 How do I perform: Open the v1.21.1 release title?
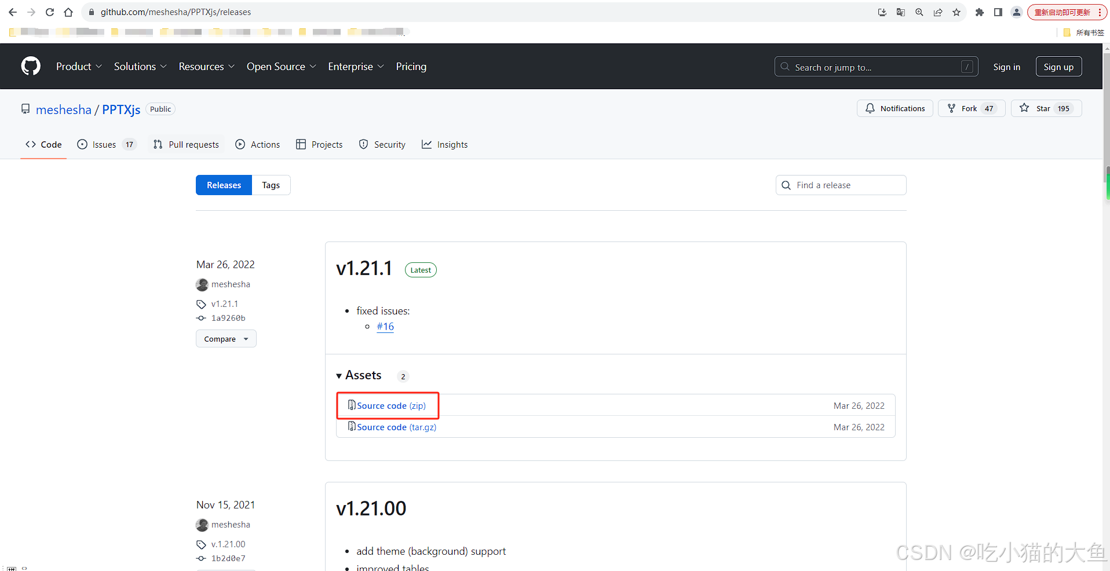pos(364,268)
